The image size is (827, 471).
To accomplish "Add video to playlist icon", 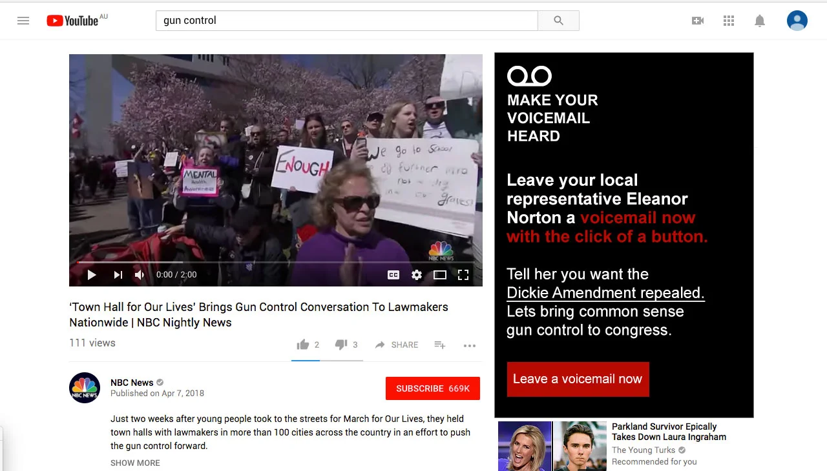I will point(440,345).
